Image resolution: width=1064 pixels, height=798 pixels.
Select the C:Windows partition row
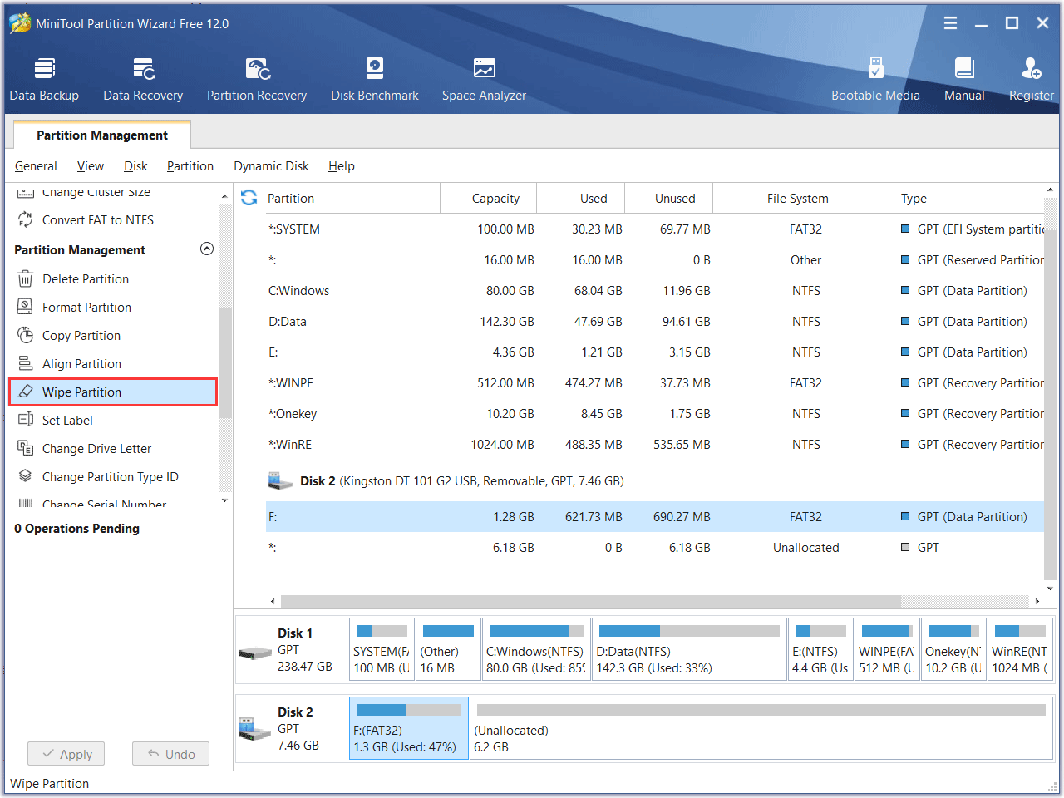click(655, 291)
